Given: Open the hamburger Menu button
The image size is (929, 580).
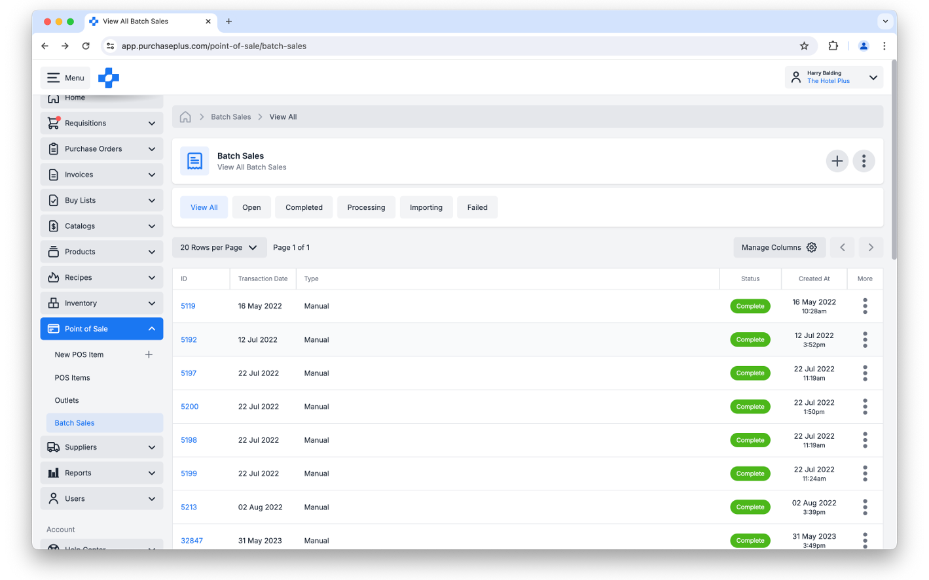Looking at the screenshot, I should [x=65, y=78].
